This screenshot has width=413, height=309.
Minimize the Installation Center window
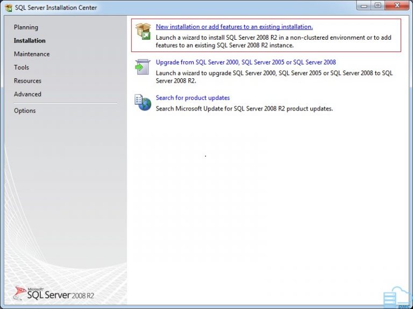coord(364,5)
